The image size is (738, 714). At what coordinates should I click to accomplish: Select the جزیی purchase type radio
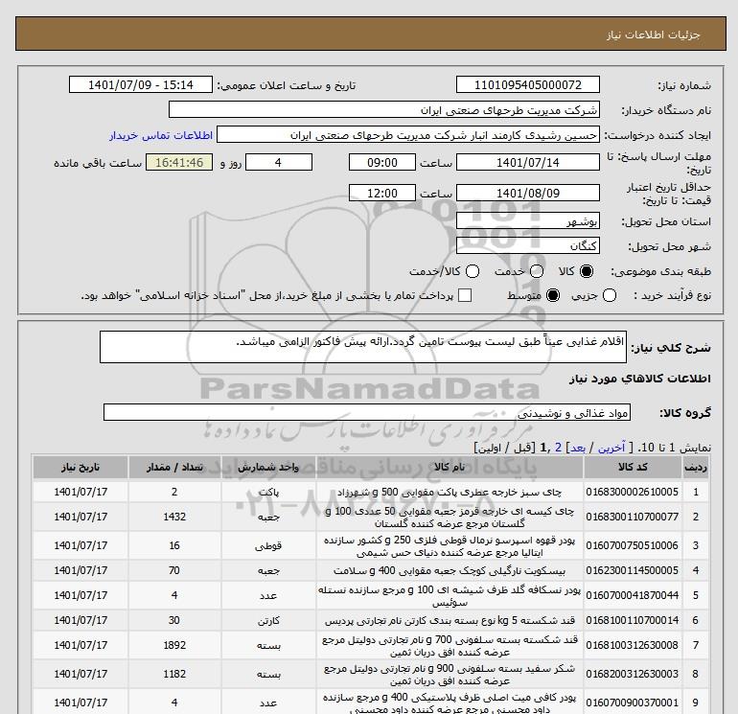click(x=610, y=295)
